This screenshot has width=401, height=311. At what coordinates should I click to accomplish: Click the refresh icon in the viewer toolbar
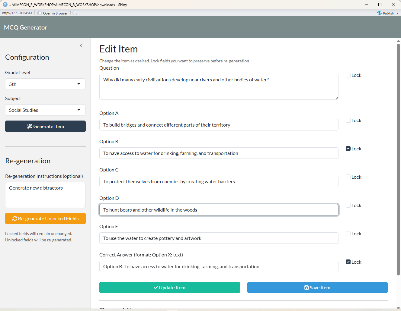tap(75, 13)
